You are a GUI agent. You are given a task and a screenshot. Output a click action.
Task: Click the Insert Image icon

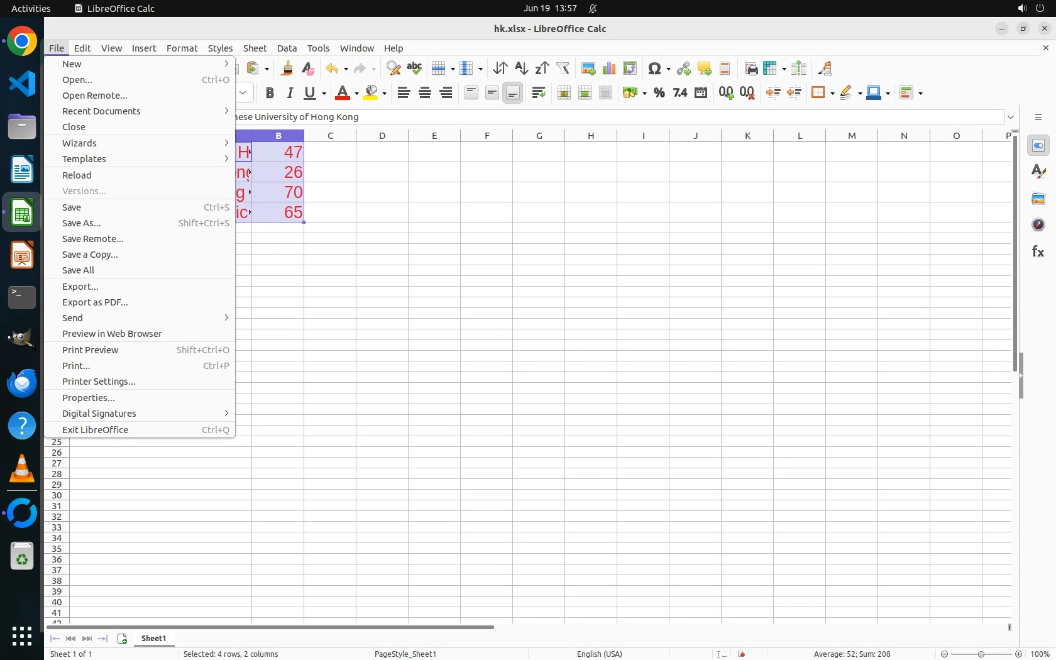588,69
